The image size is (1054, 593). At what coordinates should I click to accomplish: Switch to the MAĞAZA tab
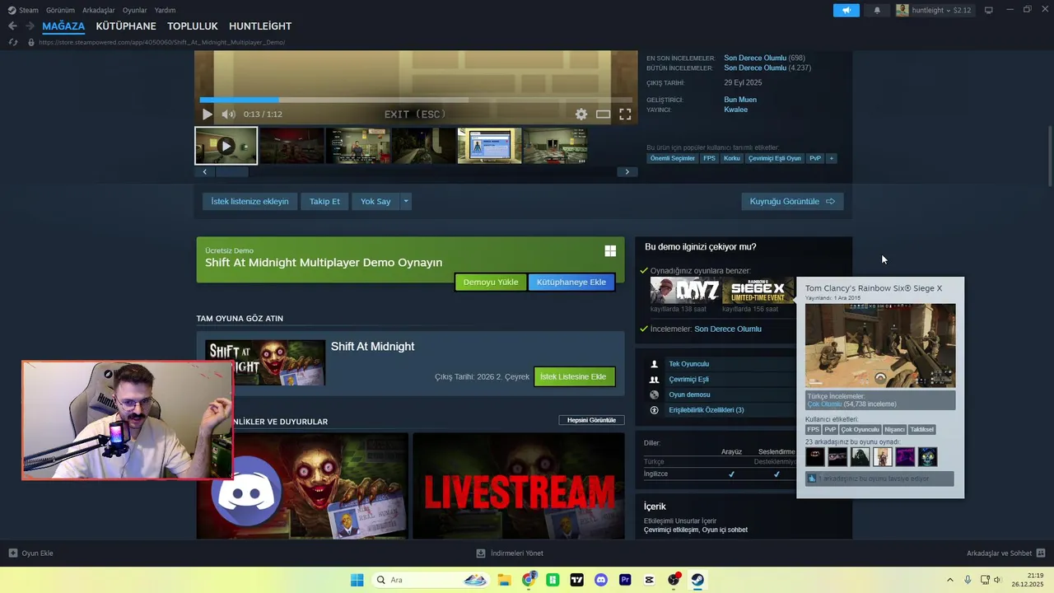(63, 26)
